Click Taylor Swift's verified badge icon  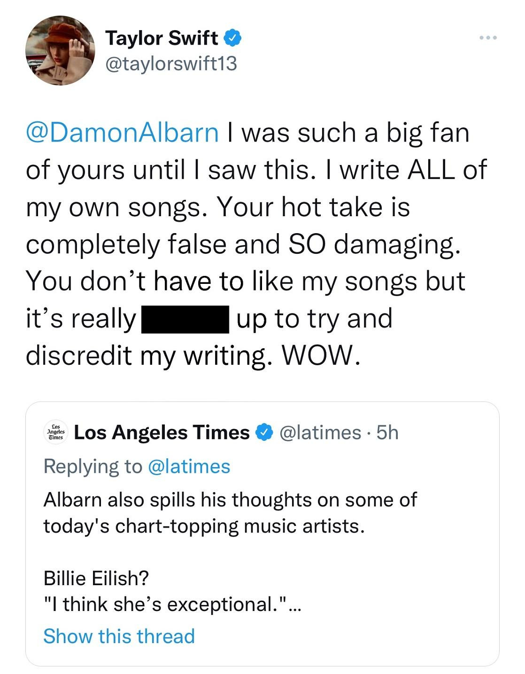232,37
